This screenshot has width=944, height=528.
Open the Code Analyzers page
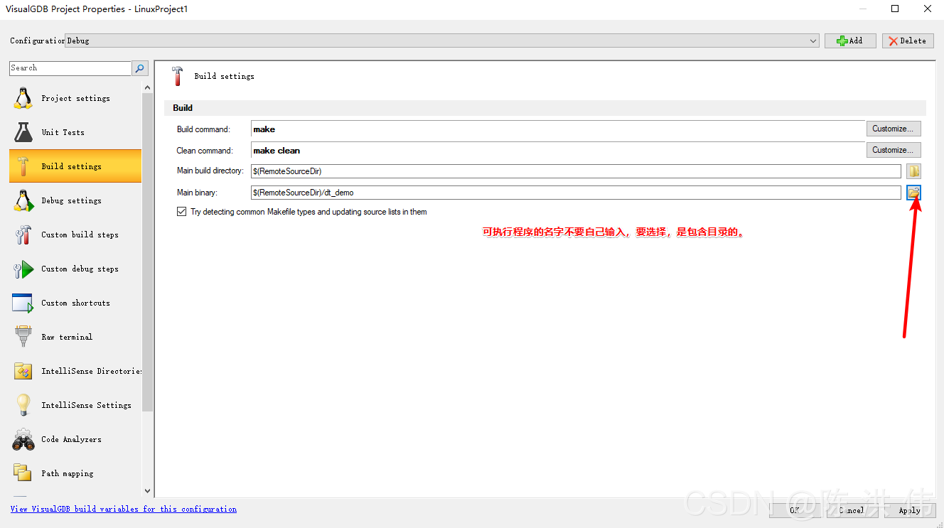[x=75, y=439]
